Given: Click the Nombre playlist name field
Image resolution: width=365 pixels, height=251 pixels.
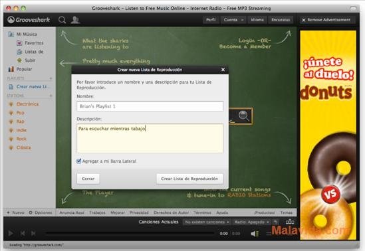Looking at the screenshot, I should (150, 106).
